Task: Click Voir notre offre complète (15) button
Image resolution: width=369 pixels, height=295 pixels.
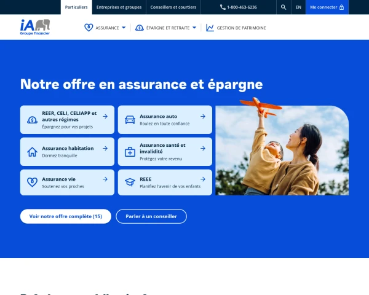Action: (x=66, y=216)
